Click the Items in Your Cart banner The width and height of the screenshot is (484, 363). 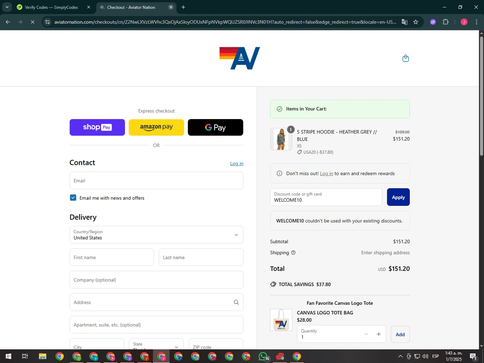coord(340,109)
